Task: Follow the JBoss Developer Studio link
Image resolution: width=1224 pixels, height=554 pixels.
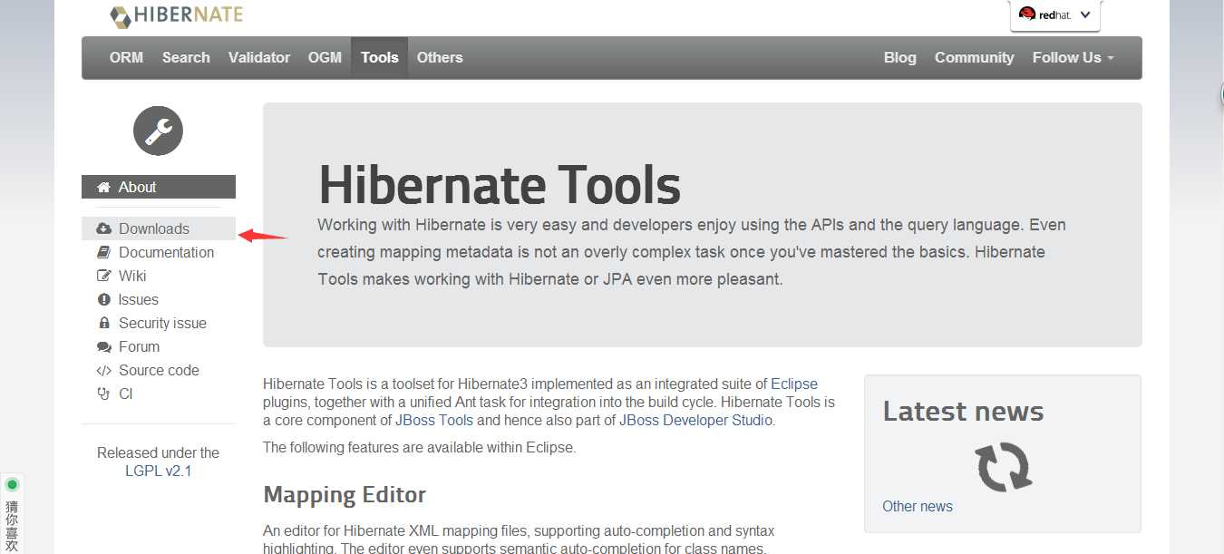Action: (695, 420)
